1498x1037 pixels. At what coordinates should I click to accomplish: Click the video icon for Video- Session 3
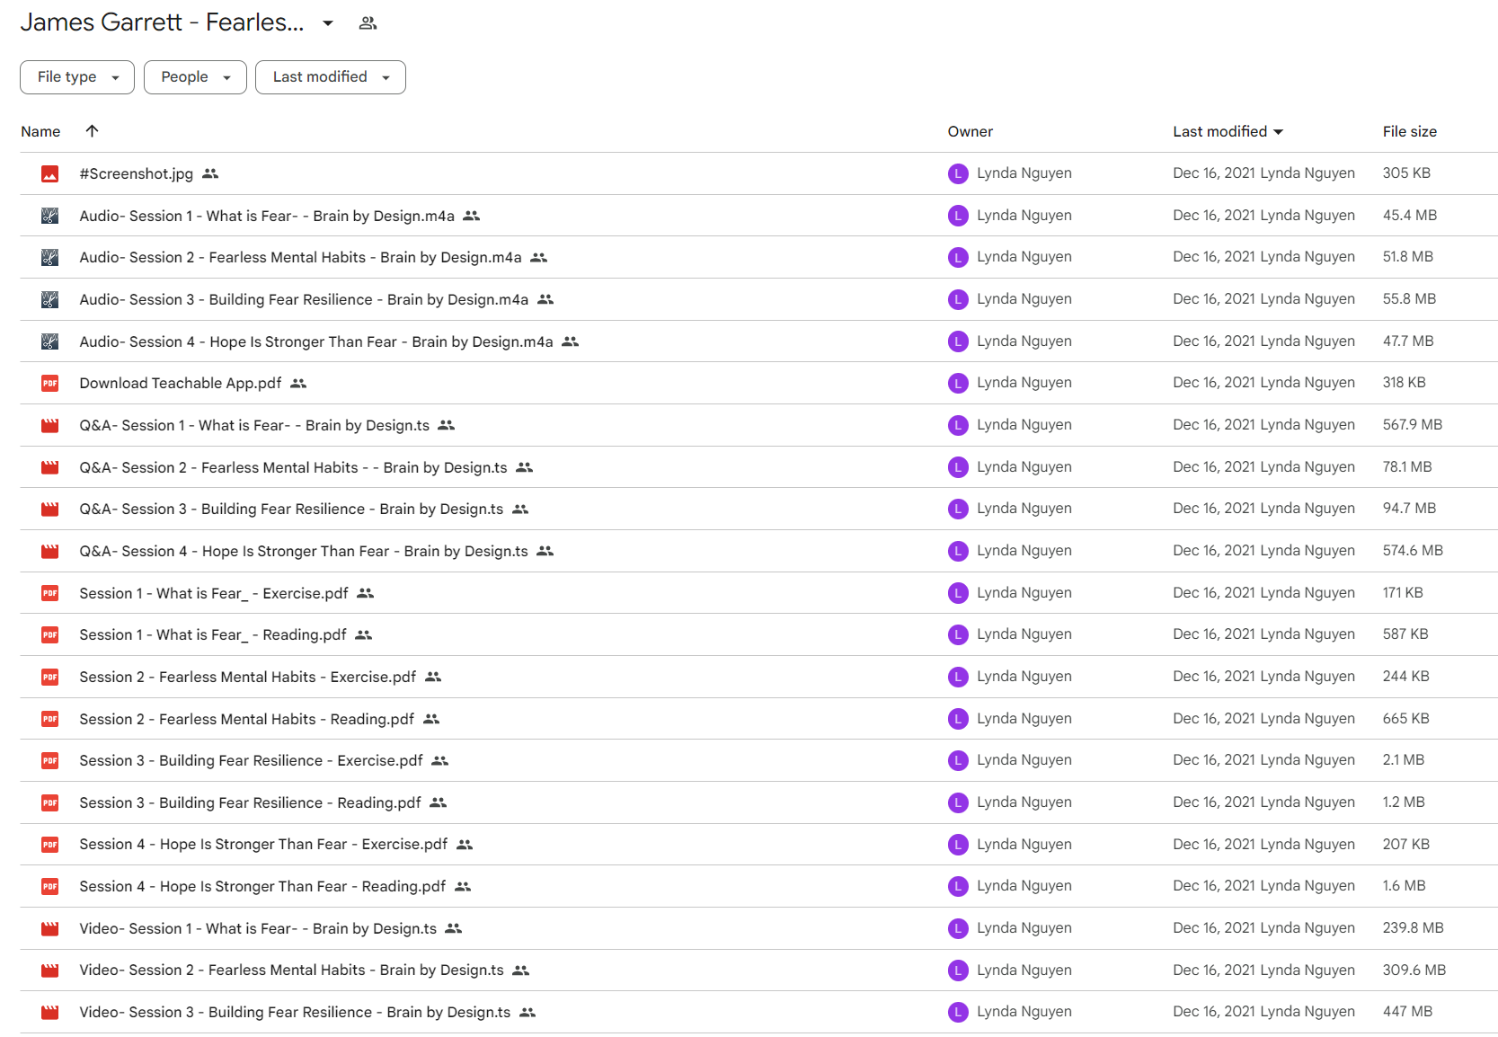[x=50, y=1013]
